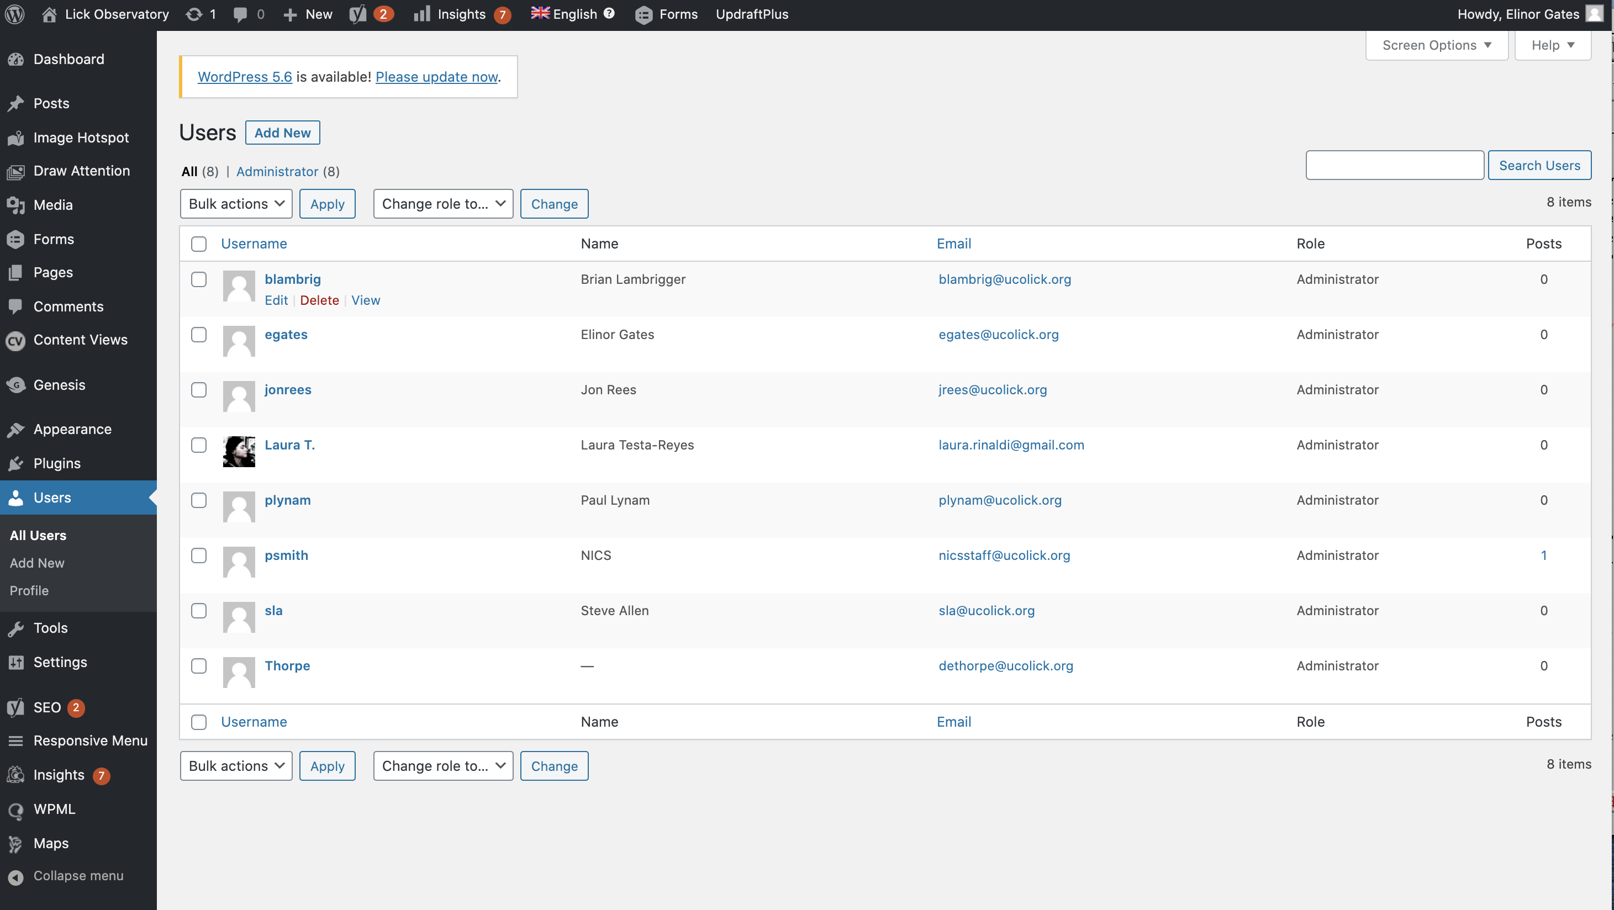Click the Maps icon in sidebar
This screenshot has height=910, width=1614.
click(15, 844)
